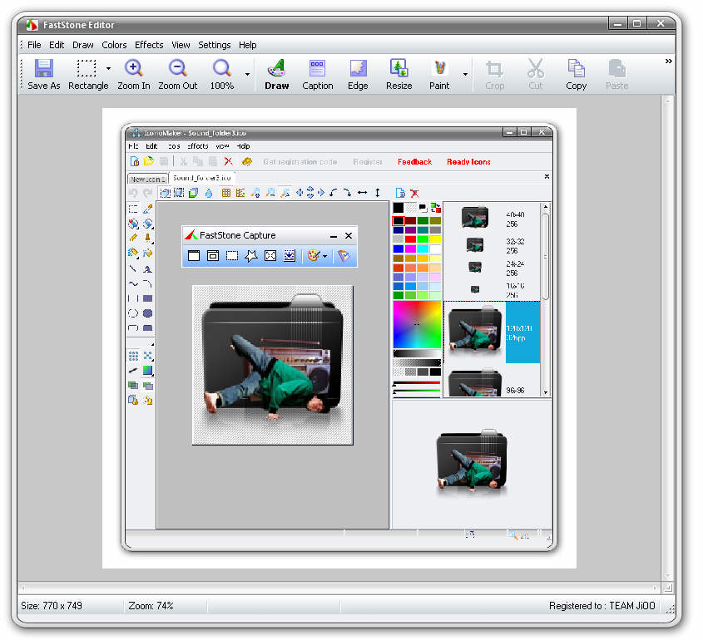
Task: Open the Colors menu
Action: tap(114, 45)
